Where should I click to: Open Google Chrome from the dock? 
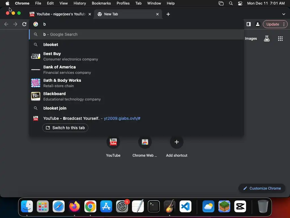tap(90, 206)
